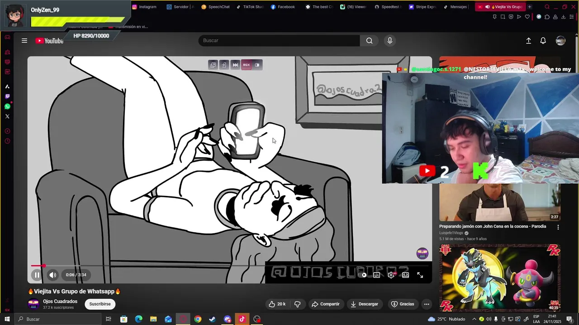Mute the Viejita Vs Grupo tab audio

[488, 7]
